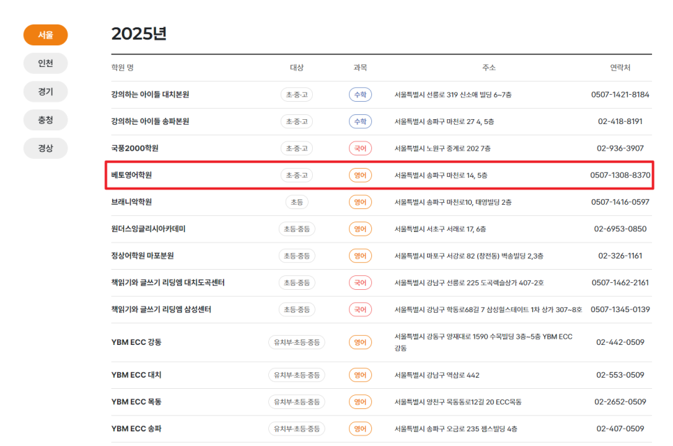Switch to the 인천 region tab
This screenshot has width=673, height=446.
coord(45,63)
